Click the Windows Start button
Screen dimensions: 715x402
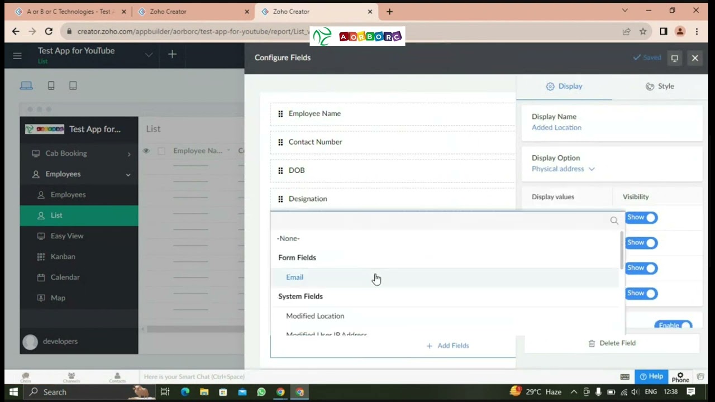(x=13, y=392)
